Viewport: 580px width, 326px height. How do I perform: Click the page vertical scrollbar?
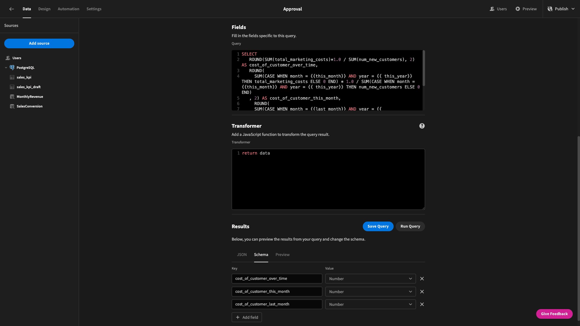tap(578, 228)
